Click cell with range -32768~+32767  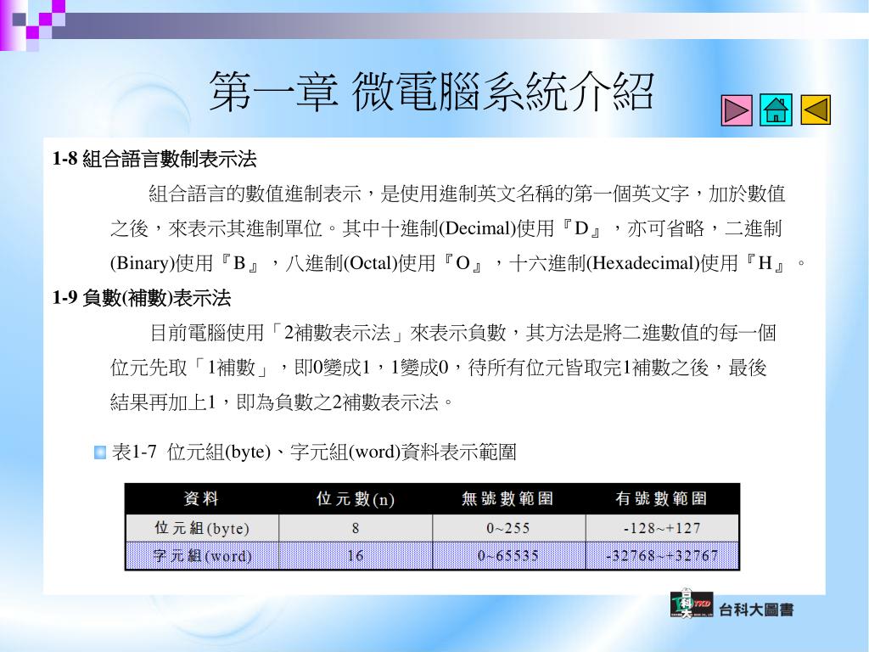coord(662,555)
